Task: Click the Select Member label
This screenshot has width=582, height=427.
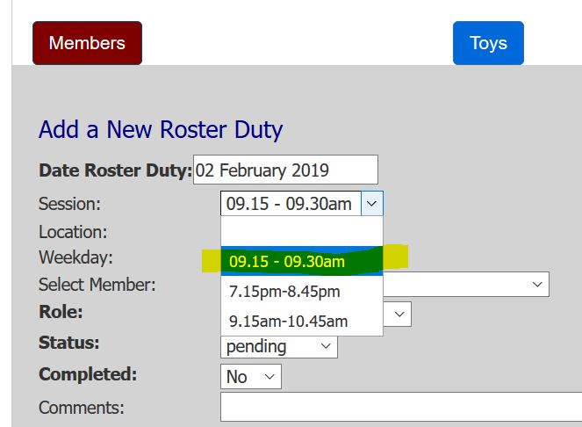Action: [x=97, y=285]
